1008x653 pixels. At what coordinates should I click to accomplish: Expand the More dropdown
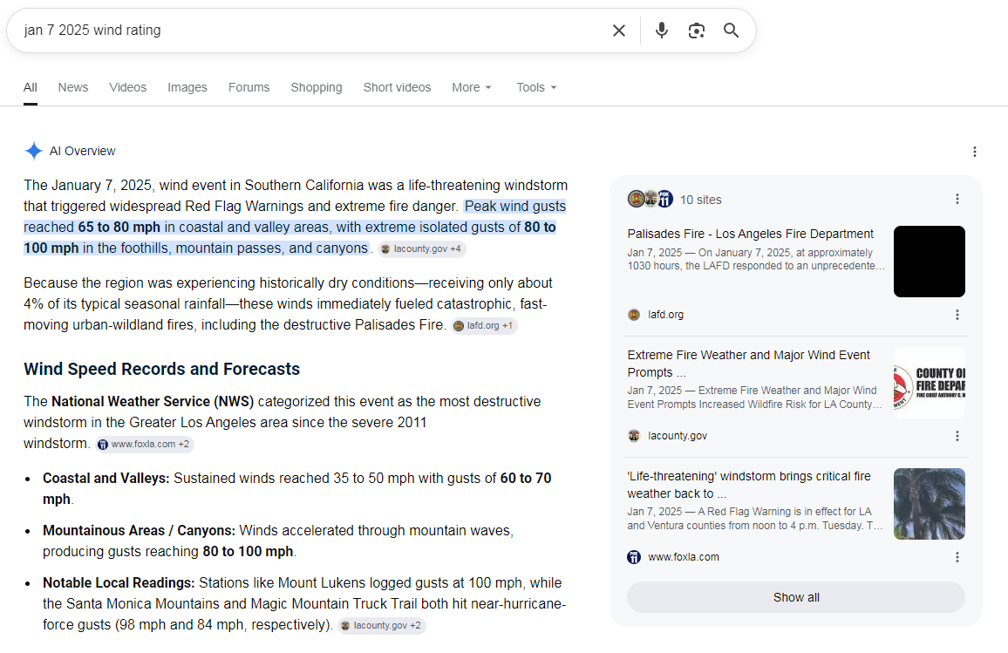[x=471, y=87]
